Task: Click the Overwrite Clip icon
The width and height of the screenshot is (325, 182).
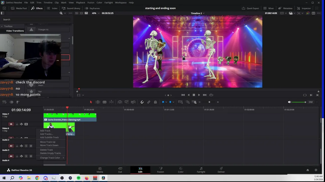Action: pyautogui.click(x=126, y=102)
